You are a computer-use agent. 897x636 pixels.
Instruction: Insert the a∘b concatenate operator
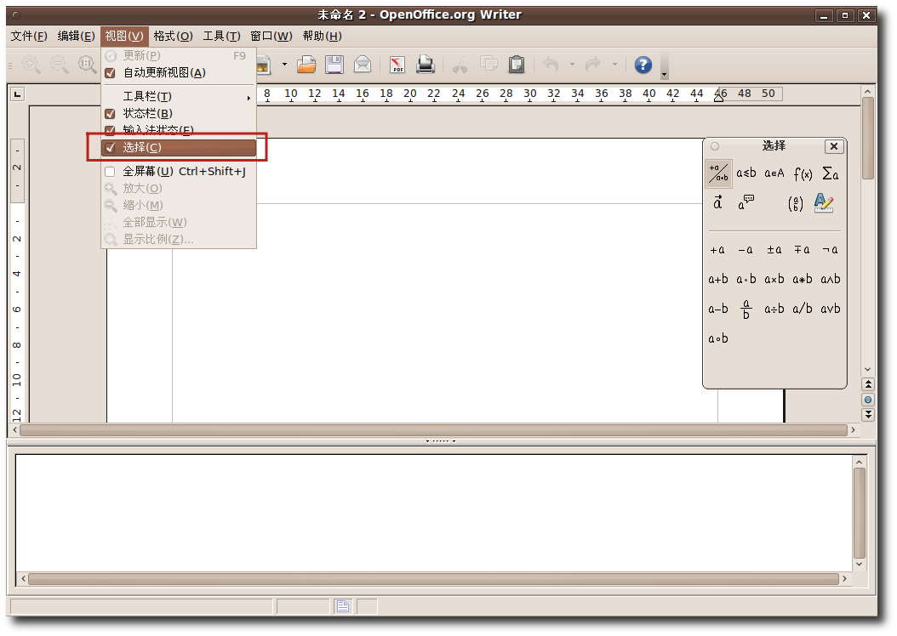pos(718,339)
